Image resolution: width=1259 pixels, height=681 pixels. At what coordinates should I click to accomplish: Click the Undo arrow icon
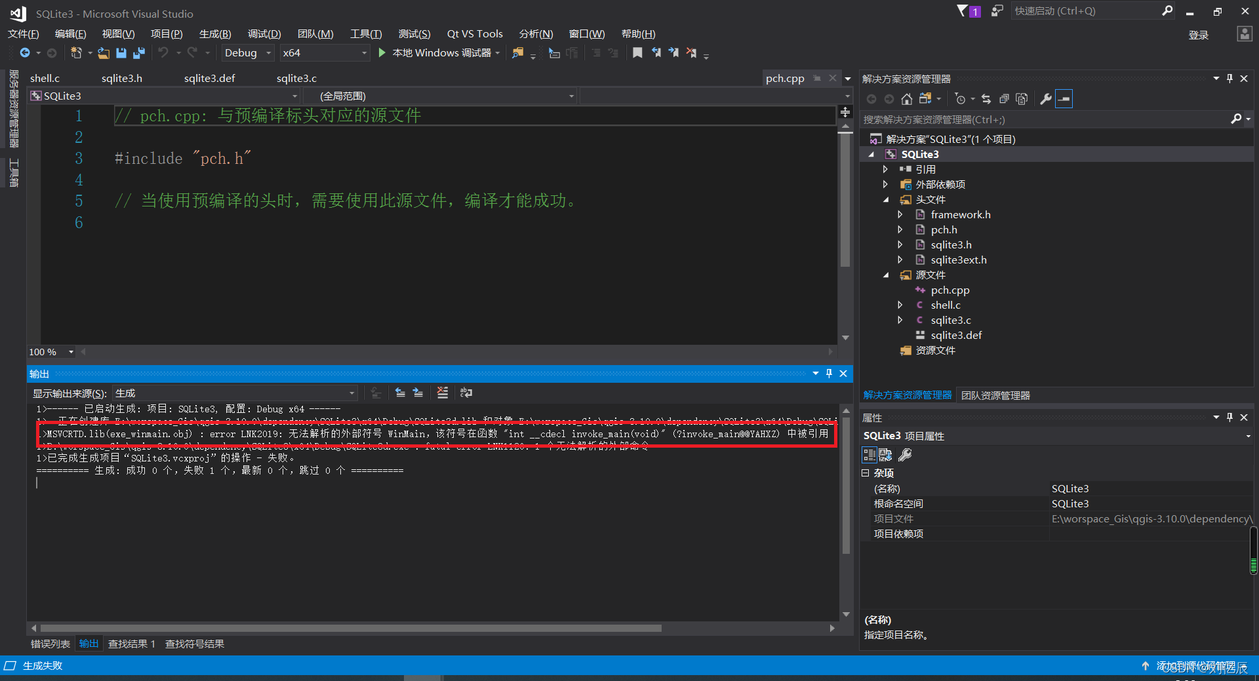163,53
